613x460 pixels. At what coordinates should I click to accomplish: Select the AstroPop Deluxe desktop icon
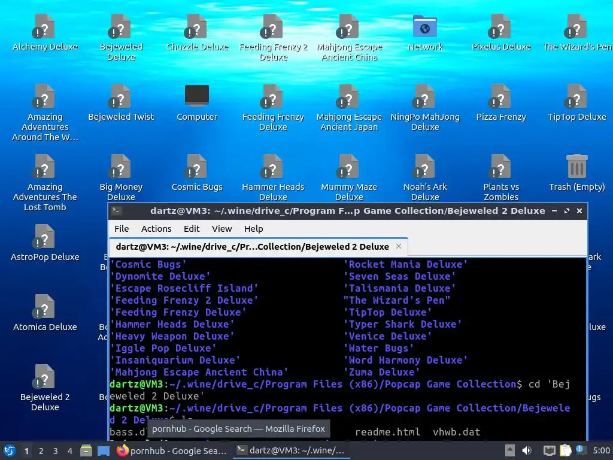(45, 243)
